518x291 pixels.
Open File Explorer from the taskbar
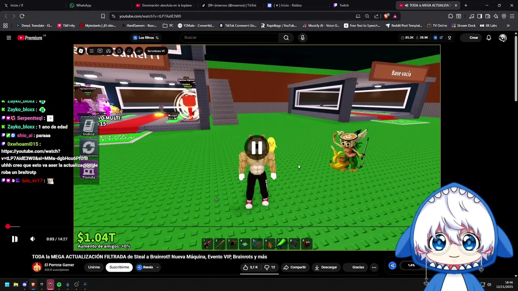16,285
